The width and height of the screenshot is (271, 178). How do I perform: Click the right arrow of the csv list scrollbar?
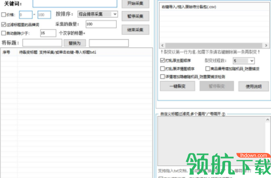tap(266, 46)
